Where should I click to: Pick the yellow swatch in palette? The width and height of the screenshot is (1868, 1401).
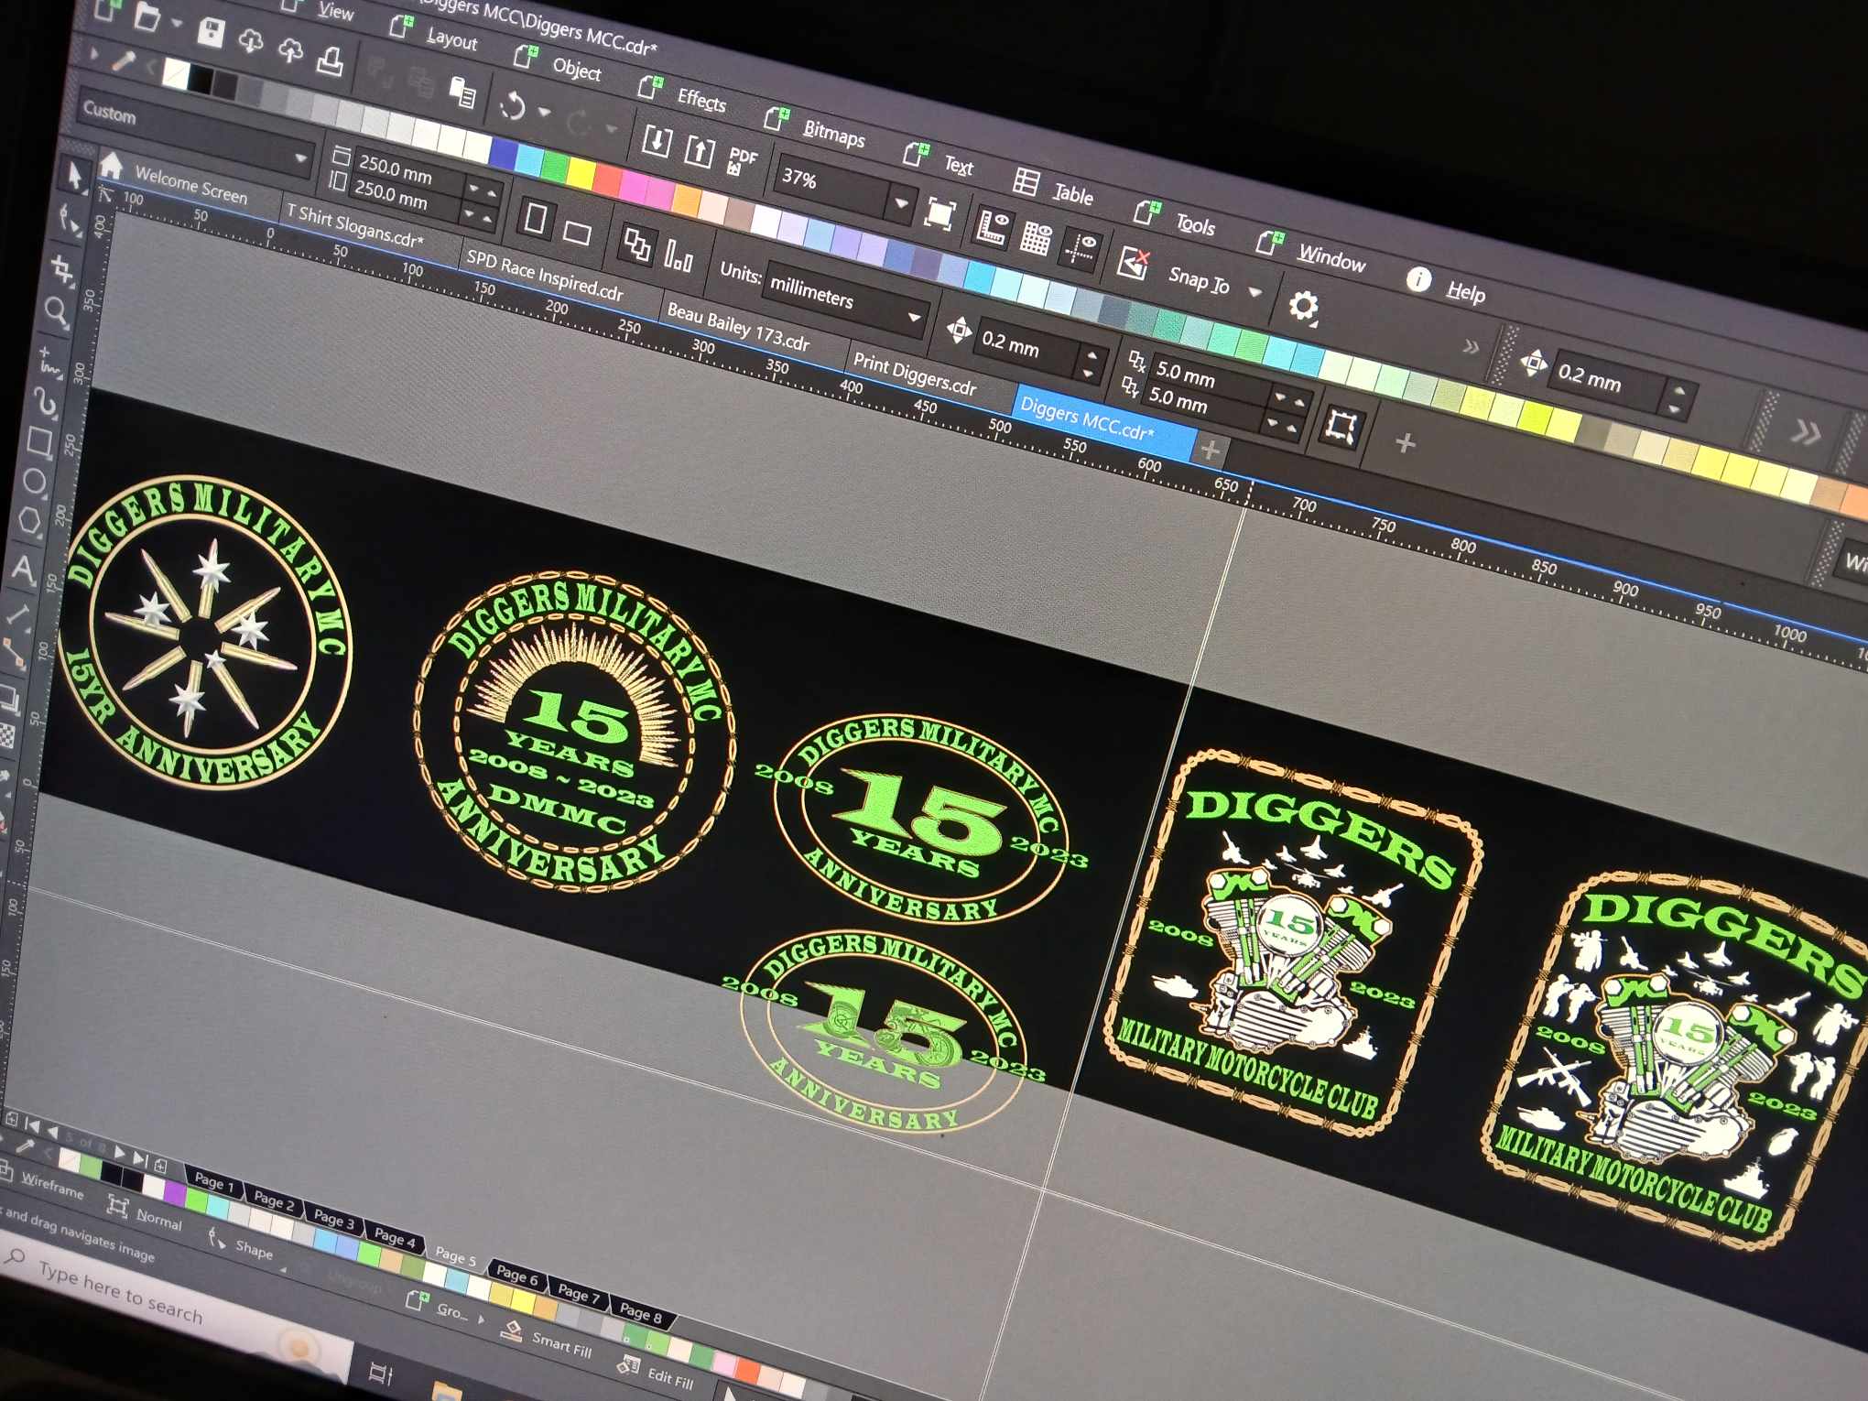581,171
